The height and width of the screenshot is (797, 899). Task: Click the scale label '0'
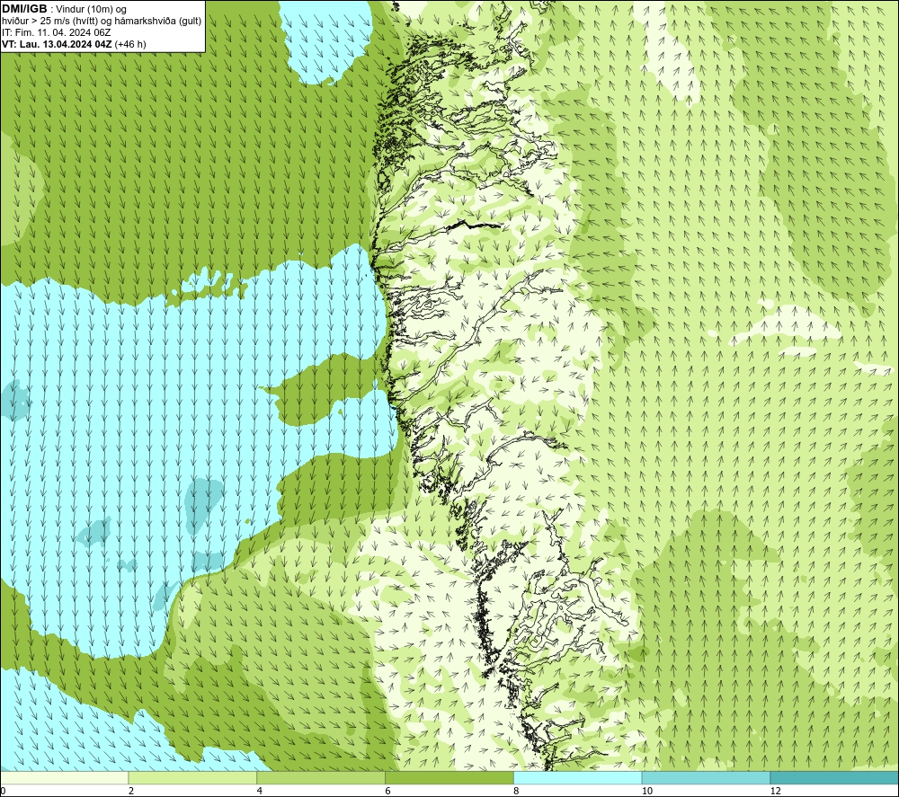pos(3,791)
